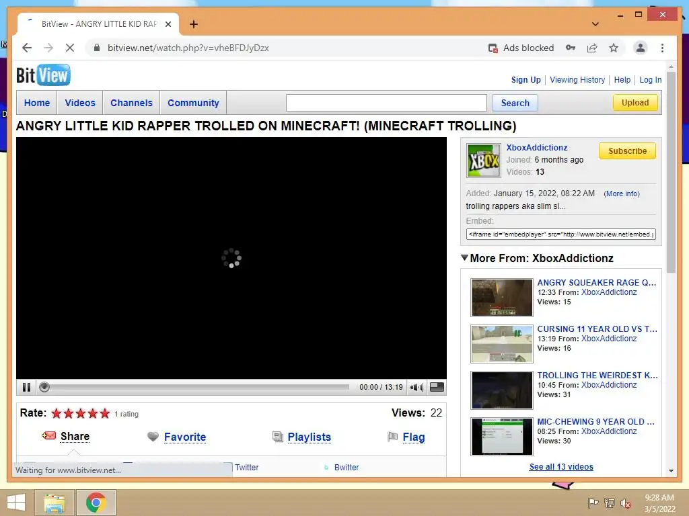Focus the BitView search input field
The height and width of the screenshot is (516, 689).
pyautogui.click(x=386, y=103)
